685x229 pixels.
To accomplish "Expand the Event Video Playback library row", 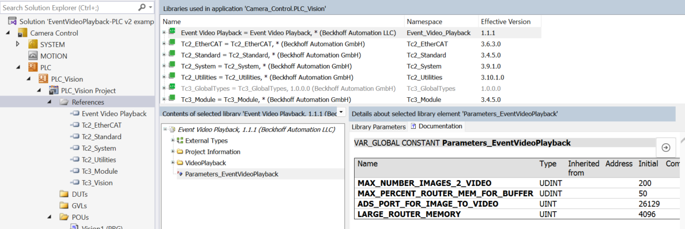I will [164, 32].
